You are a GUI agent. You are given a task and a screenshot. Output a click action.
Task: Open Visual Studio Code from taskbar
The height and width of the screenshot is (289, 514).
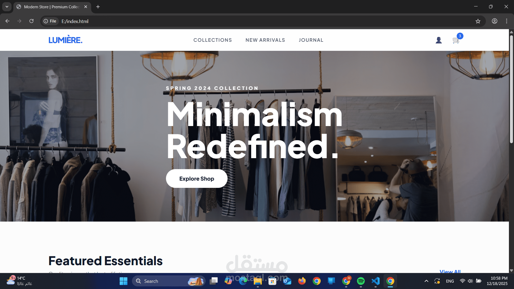click(375, 281)
